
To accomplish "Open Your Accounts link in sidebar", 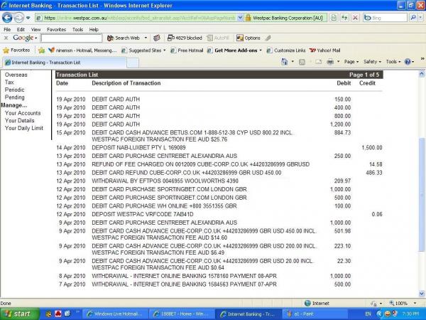I will pos(23,113).
